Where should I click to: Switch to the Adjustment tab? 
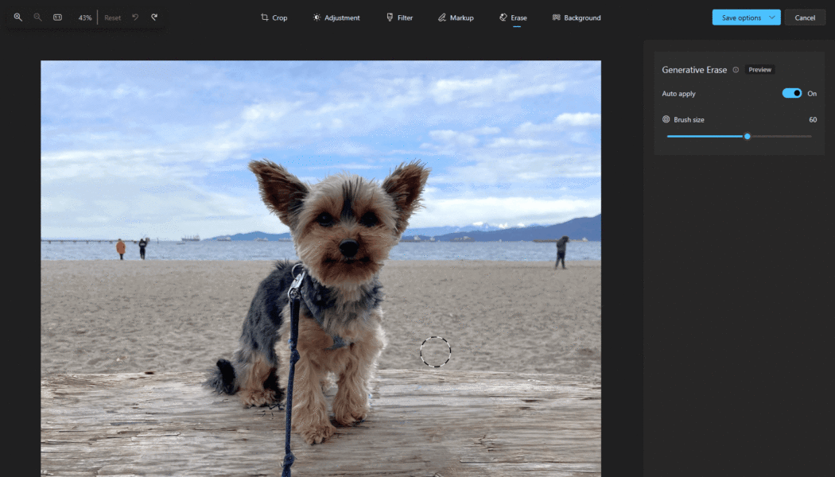point(336,17)
